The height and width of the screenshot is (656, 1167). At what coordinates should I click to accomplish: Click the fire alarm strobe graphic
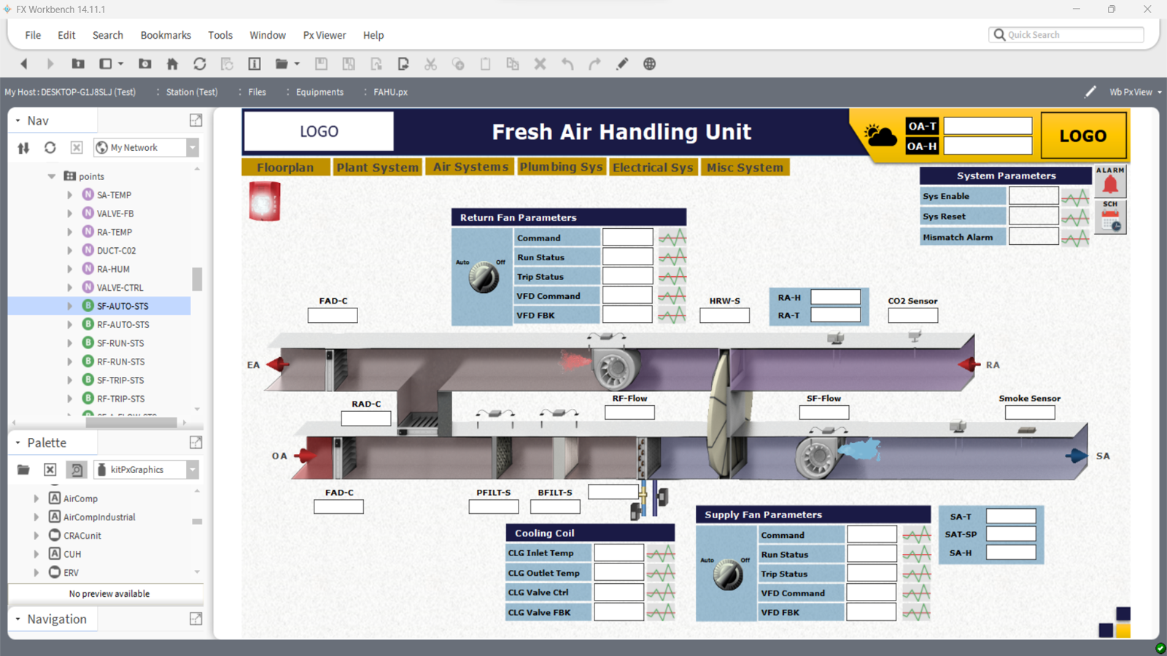click(x=264, y=201)
